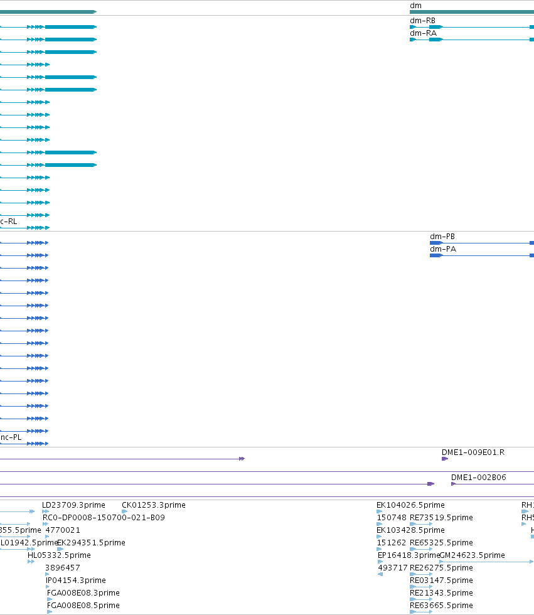This screenshot has width=534, height=615.
Task: Click EST CK01253.3prime
Action: pos(153,505)
